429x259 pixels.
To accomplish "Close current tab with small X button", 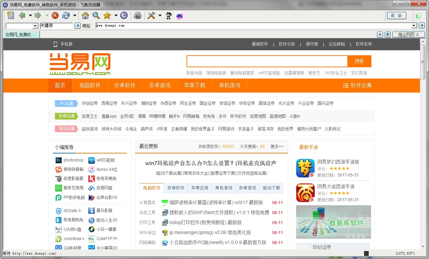I will (x=380, y=35).
